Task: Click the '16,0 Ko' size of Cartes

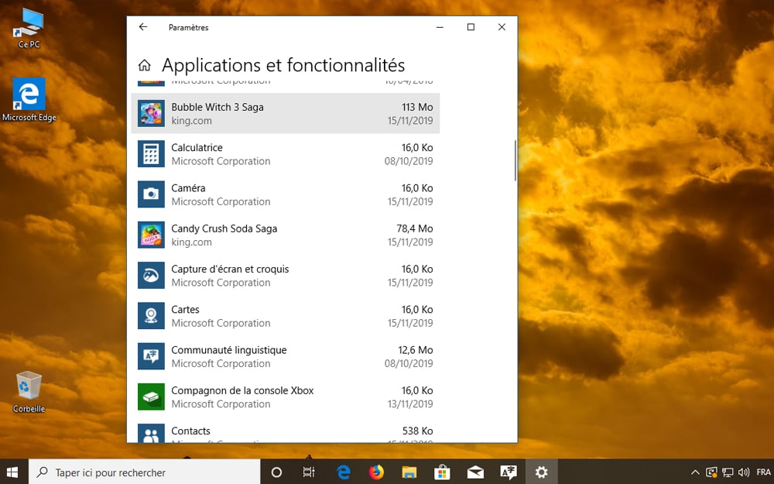Action: coord(417,310)
